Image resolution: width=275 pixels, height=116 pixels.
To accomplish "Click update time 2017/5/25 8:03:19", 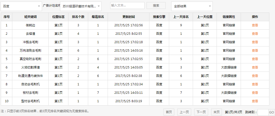I will pos(129,101).
